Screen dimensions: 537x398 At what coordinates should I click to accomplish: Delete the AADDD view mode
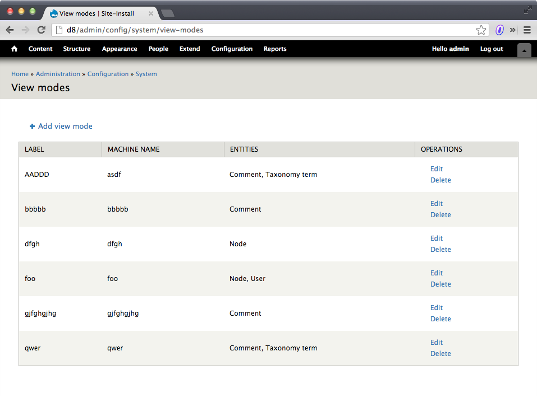(x=440, y=180)
